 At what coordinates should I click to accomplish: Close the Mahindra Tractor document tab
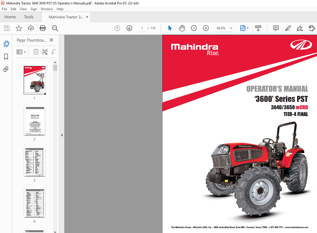point(87,17)
